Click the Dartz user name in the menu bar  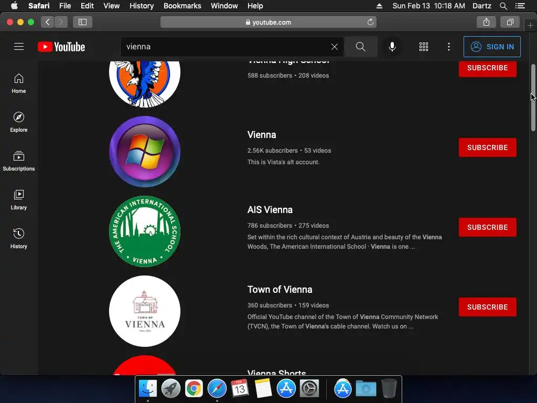pos(481,6)
